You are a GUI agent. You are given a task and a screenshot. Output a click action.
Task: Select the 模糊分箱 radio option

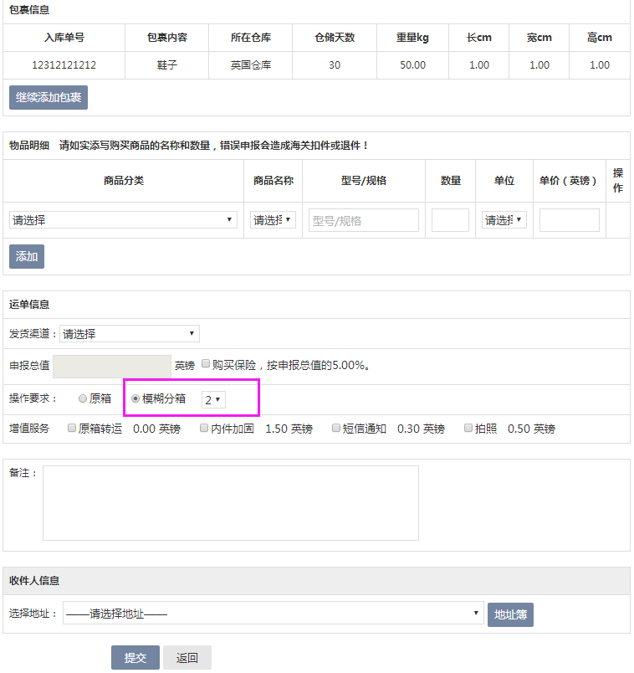(x=135, y=399)
